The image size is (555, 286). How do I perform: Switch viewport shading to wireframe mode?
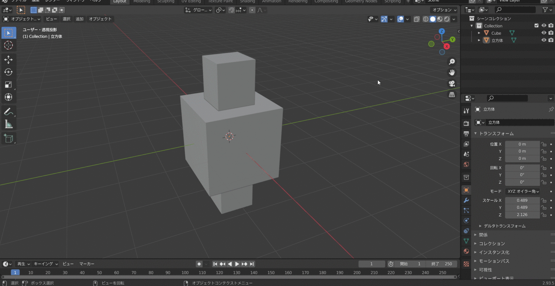click(426, 19)
